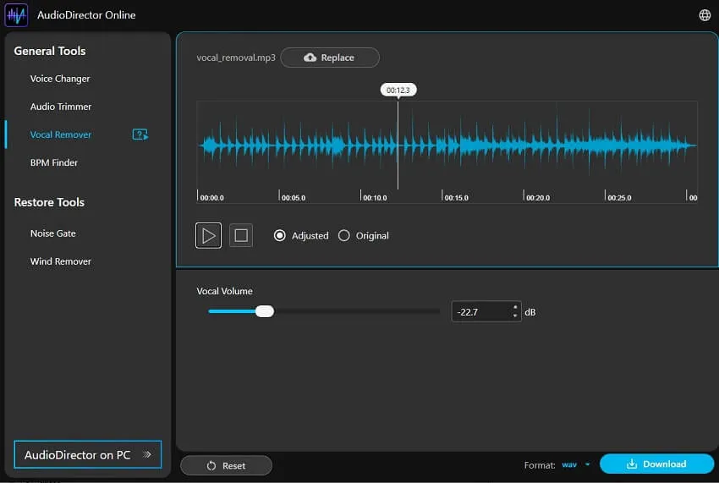Click the AudioDirector logo icon
719x483 pixels.
pos(16,15)
